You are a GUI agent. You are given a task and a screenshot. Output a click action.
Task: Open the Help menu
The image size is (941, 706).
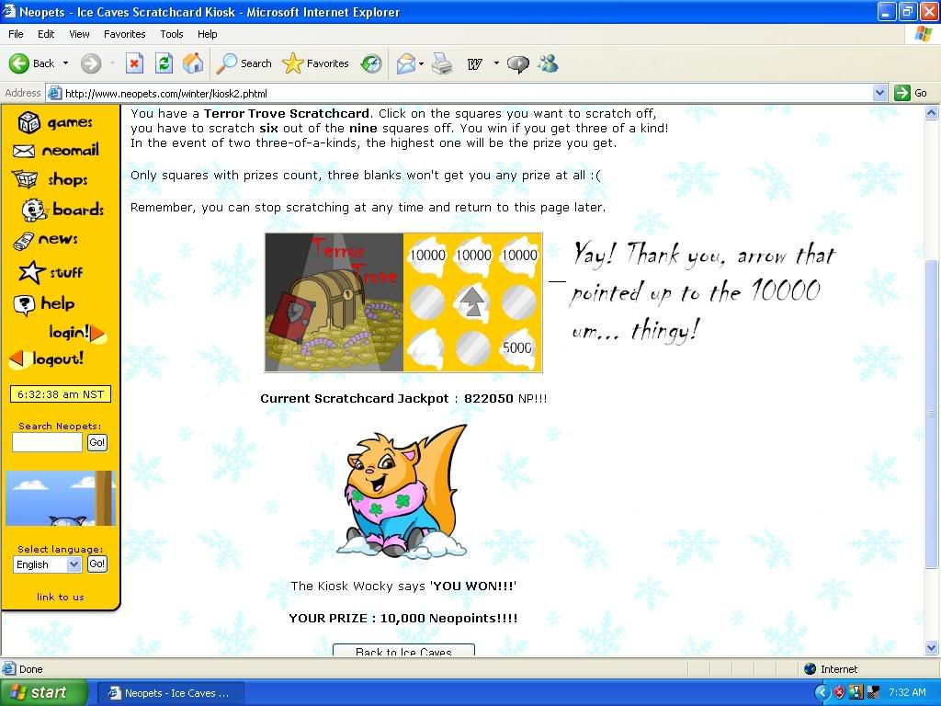[207, 34]
